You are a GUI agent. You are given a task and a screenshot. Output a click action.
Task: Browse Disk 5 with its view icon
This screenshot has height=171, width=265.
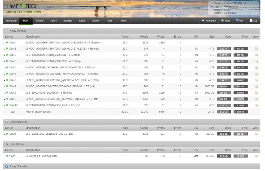pyautogui.click(x=256, y=74)
